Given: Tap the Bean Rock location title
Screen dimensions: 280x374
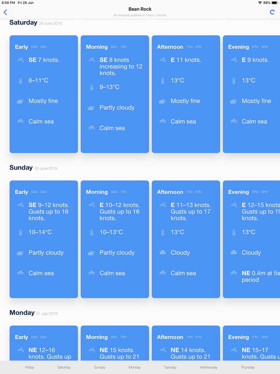Looking at the screenshot, I should (140, 9).
